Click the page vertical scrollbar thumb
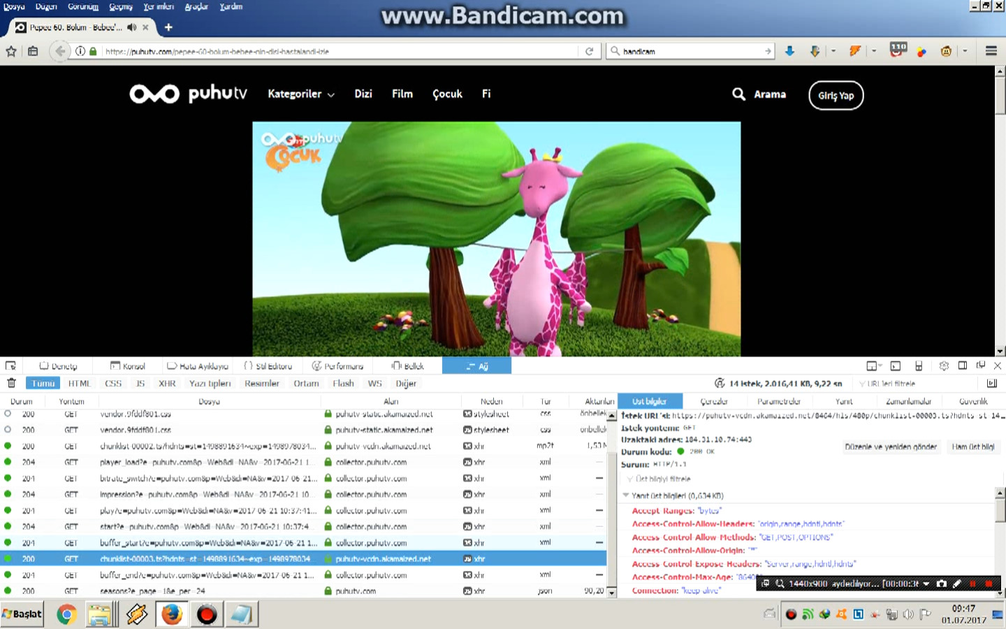 click(x=1000, y=96)
